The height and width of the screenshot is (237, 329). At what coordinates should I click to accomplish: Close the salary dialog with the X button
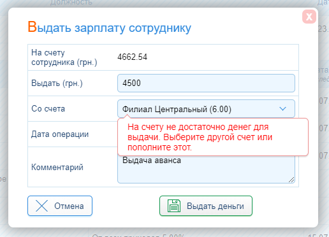(x=309, y=17)
